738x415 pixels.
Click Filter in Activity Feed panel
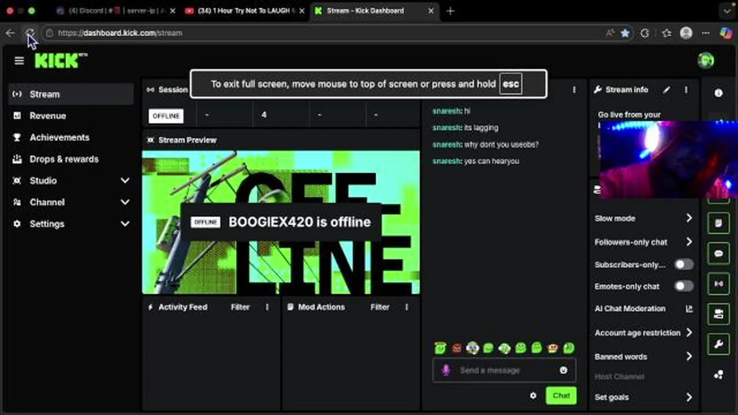coord(240,307)
